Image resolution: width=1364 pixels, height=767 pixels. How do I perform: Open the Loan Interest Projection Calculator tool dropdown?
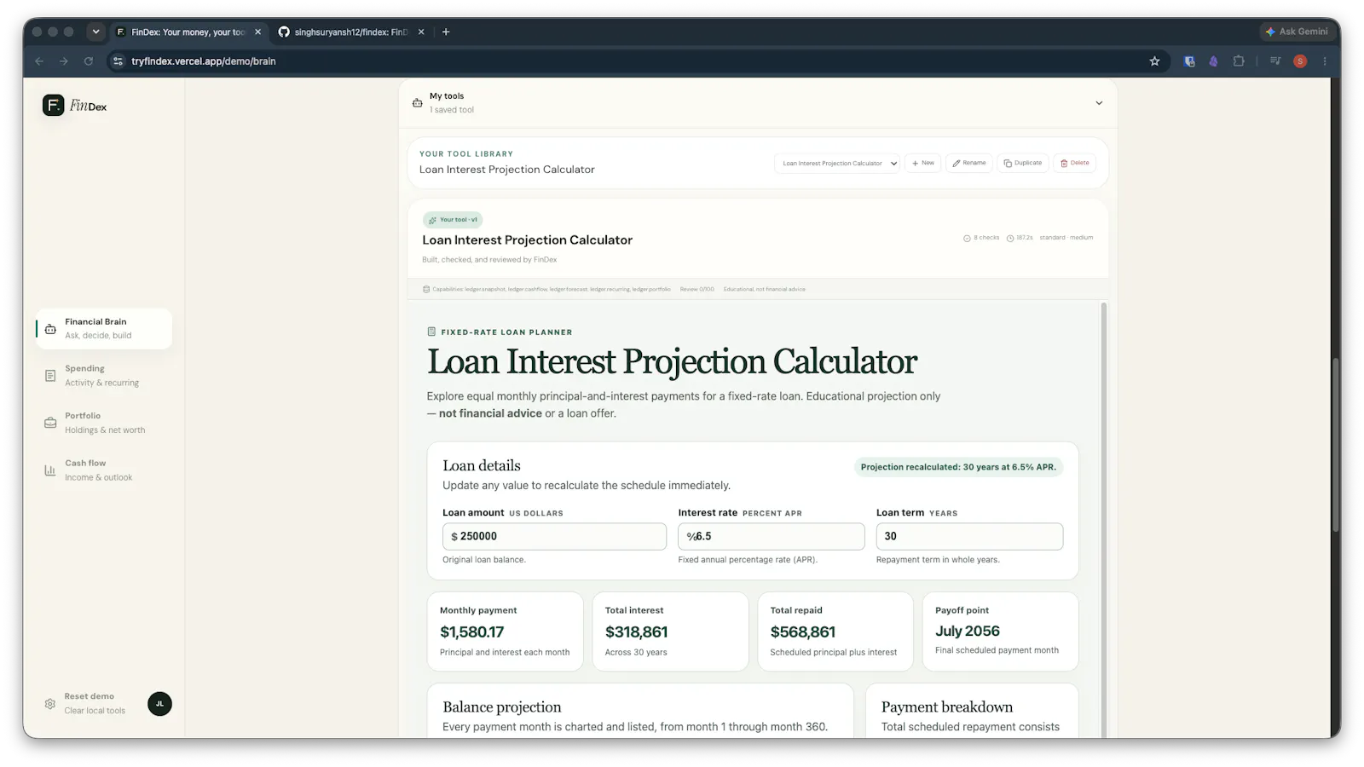(837, 163)
